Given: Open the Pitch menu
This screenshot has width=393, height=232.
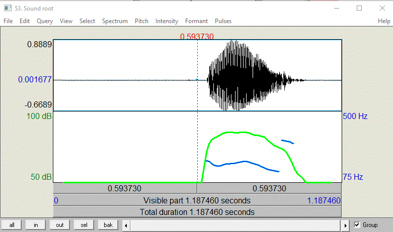Looking at the screenshot, I should [x=141, y=21].
